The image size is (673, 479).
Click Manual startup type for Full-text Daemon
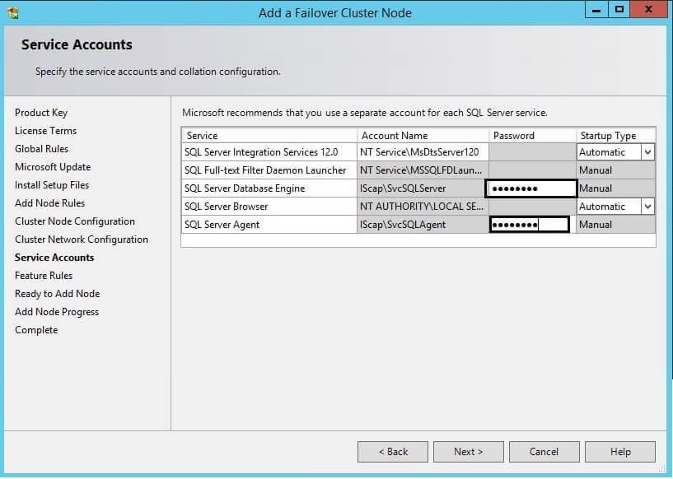pos(616,170)
